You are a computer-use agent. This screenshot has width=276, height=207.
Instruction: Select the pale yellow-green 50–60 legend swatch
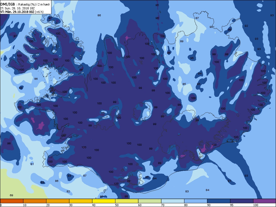127,201
